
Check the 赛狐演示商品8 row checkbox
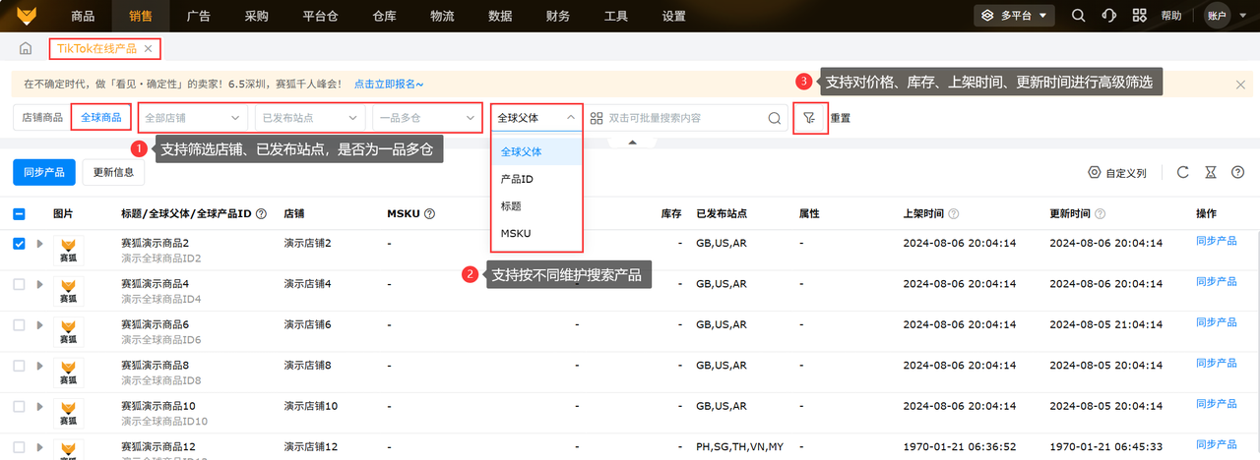point(19,366)
